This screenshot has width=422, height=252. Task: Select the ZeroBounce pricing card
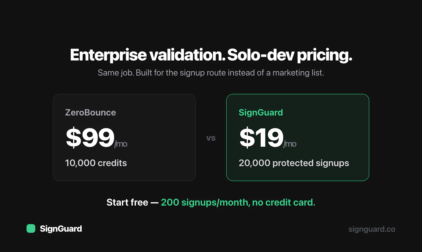(x=124, y=137)
